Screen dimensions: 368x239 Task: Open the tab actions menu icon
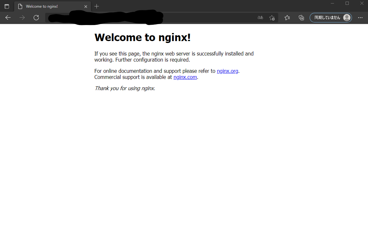point(7,6)
